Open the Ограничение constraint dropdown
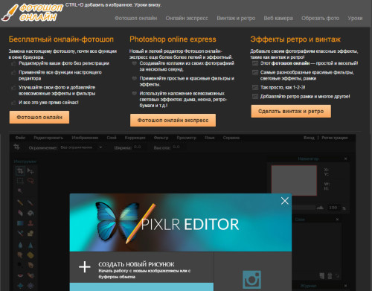Screen dimensions: 372x291 pyautogui.click(x=82, y=147)
